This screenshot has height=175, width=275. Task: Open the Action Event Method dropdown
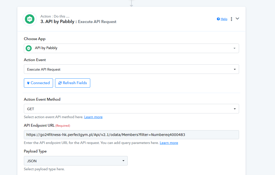click(x=131, y=109)
